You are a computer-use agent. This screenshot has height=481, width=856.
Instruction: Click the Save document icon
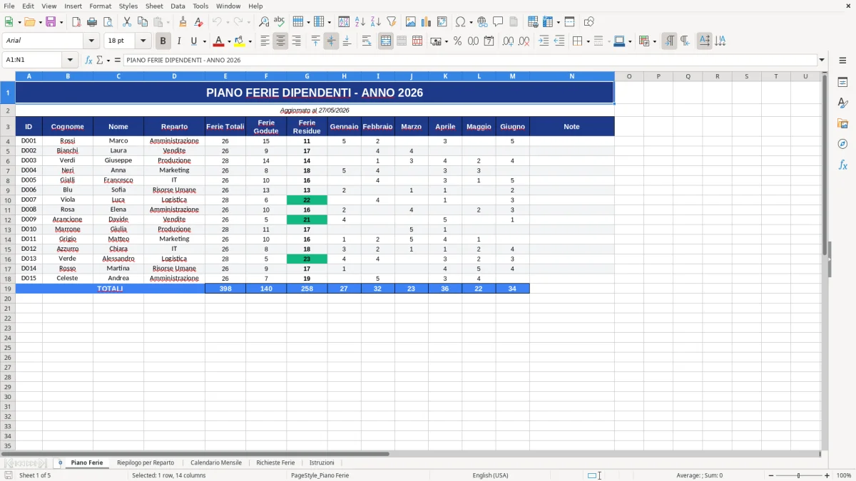[51, 22]
